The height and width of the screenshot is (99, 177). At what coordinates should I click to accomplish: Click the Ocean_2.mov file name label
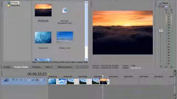(x=65, y=48)
